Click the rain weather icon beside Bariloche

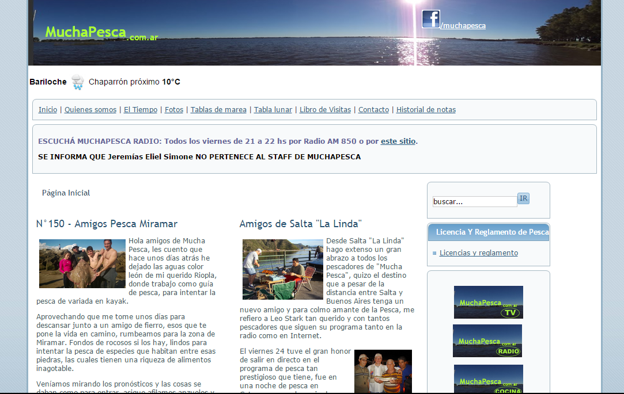pos(78,82)
